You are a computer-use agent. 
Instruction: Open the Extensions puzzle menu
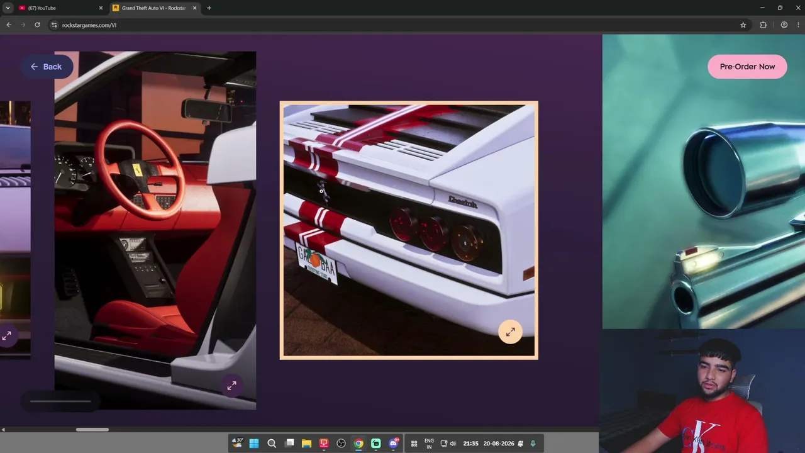point(763,25)
